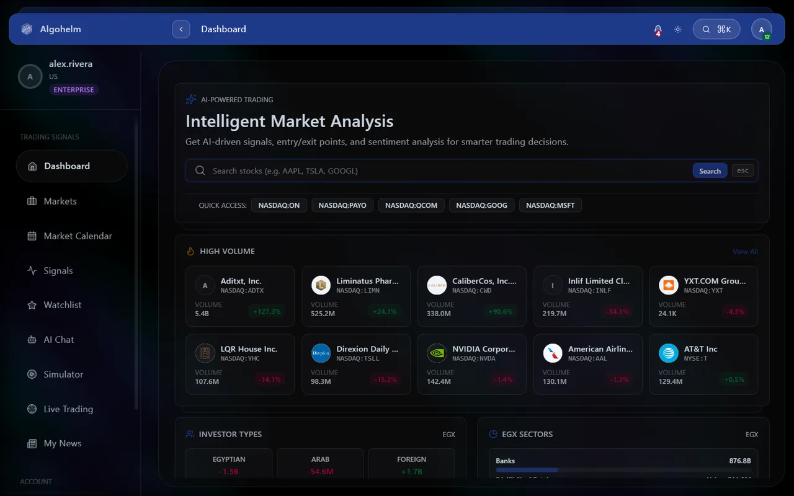Image resolution: width=794 pixels, height=496 pixels.
Task: Click the +127.3% change badge for Aditxt
Action: click(267, 312)
